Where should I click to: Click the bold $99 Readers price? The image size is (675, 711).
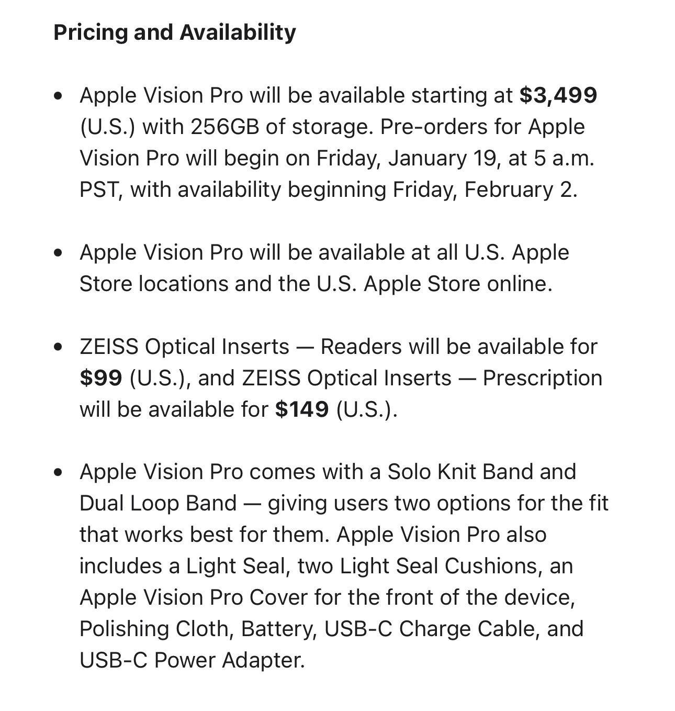(x=101, y=378)
